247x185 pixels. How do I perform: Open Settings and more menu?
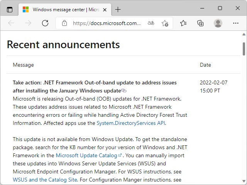(235, 23)
